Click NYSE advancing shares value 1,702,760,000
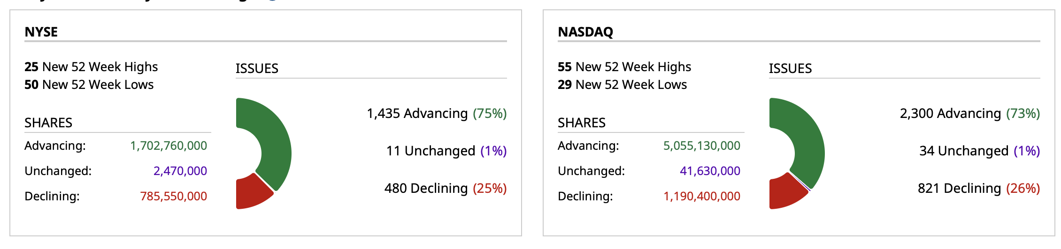Viewport: 1061px width, 249px height. (x=169, y=146)
